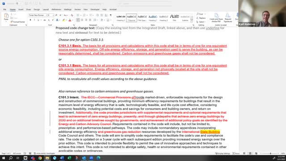286x161 pixels.
Task: Apply the Heading 1 style
Action: click(x=153, y=18)
